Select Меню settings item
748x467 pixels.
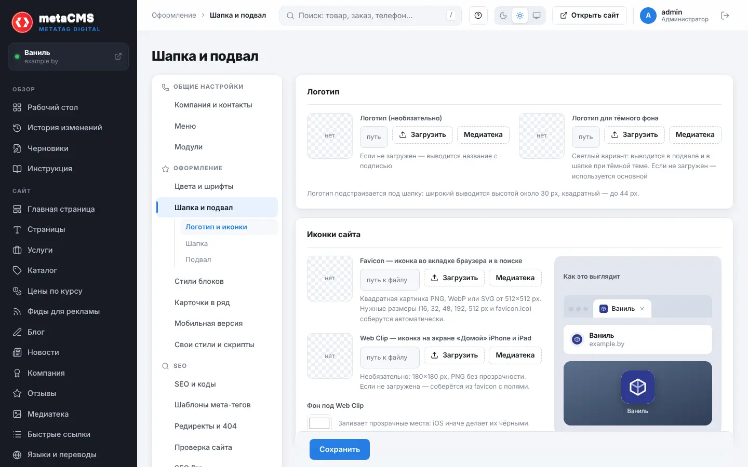[217, 126]
